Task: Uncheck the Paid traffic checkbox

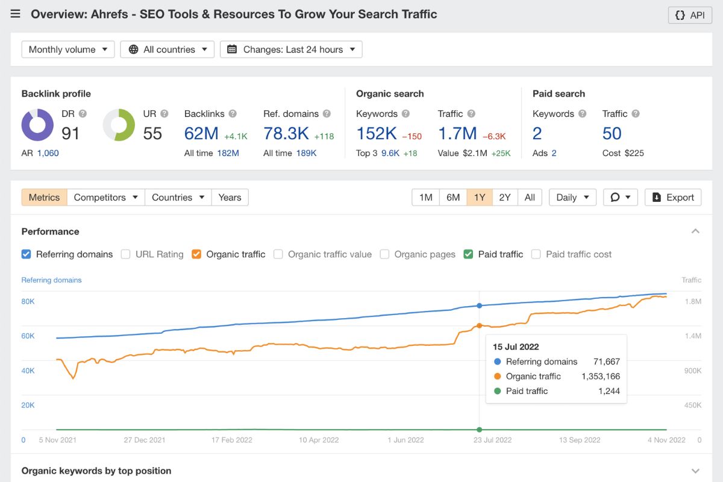Action: coord(468,254)
